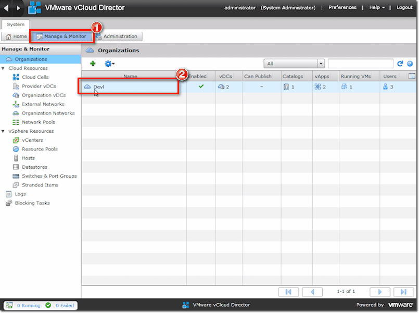Screen dimensions: 419x313
Task: Open the Help menu
Action: tap(377, 7)
